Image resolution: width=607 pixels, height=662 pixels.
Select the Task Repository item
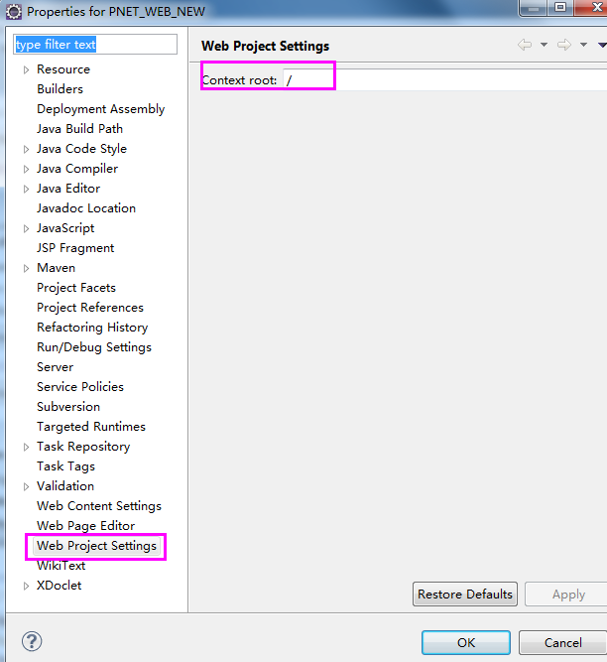click(x=83, y=447)
